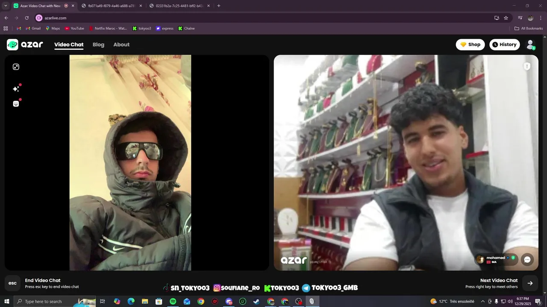Open express bookmark
The width and height of the screenshot is (547, 307).
pyautogui.click(x=165, y=29)
